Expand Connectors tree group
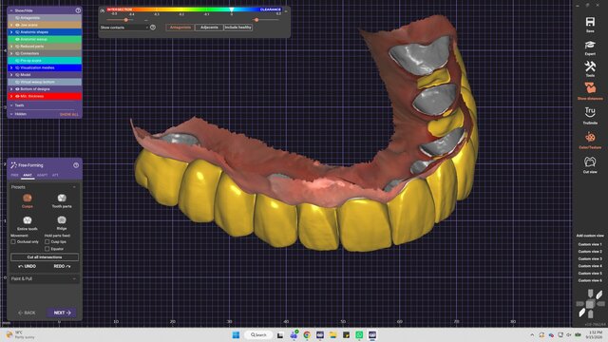This screenshot has height=342, width=608. point(11,53)
